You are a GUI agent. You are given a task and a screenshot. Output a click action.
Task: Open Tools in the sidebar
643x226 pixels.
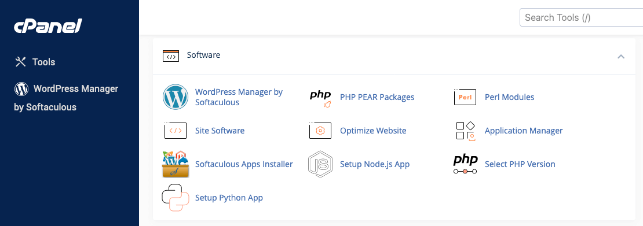(43, 62)
